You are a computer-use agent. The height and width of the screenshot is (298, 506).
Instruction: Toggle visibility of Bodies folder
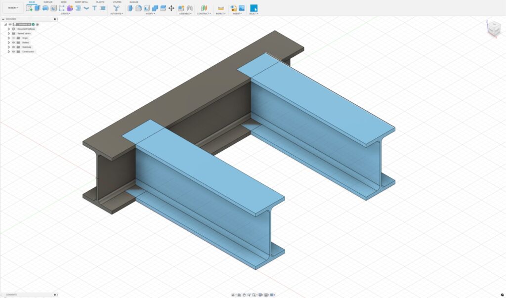pos(13,43)
